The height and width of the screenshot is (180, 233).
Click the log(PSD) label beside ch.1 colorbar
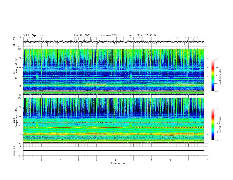220,77
